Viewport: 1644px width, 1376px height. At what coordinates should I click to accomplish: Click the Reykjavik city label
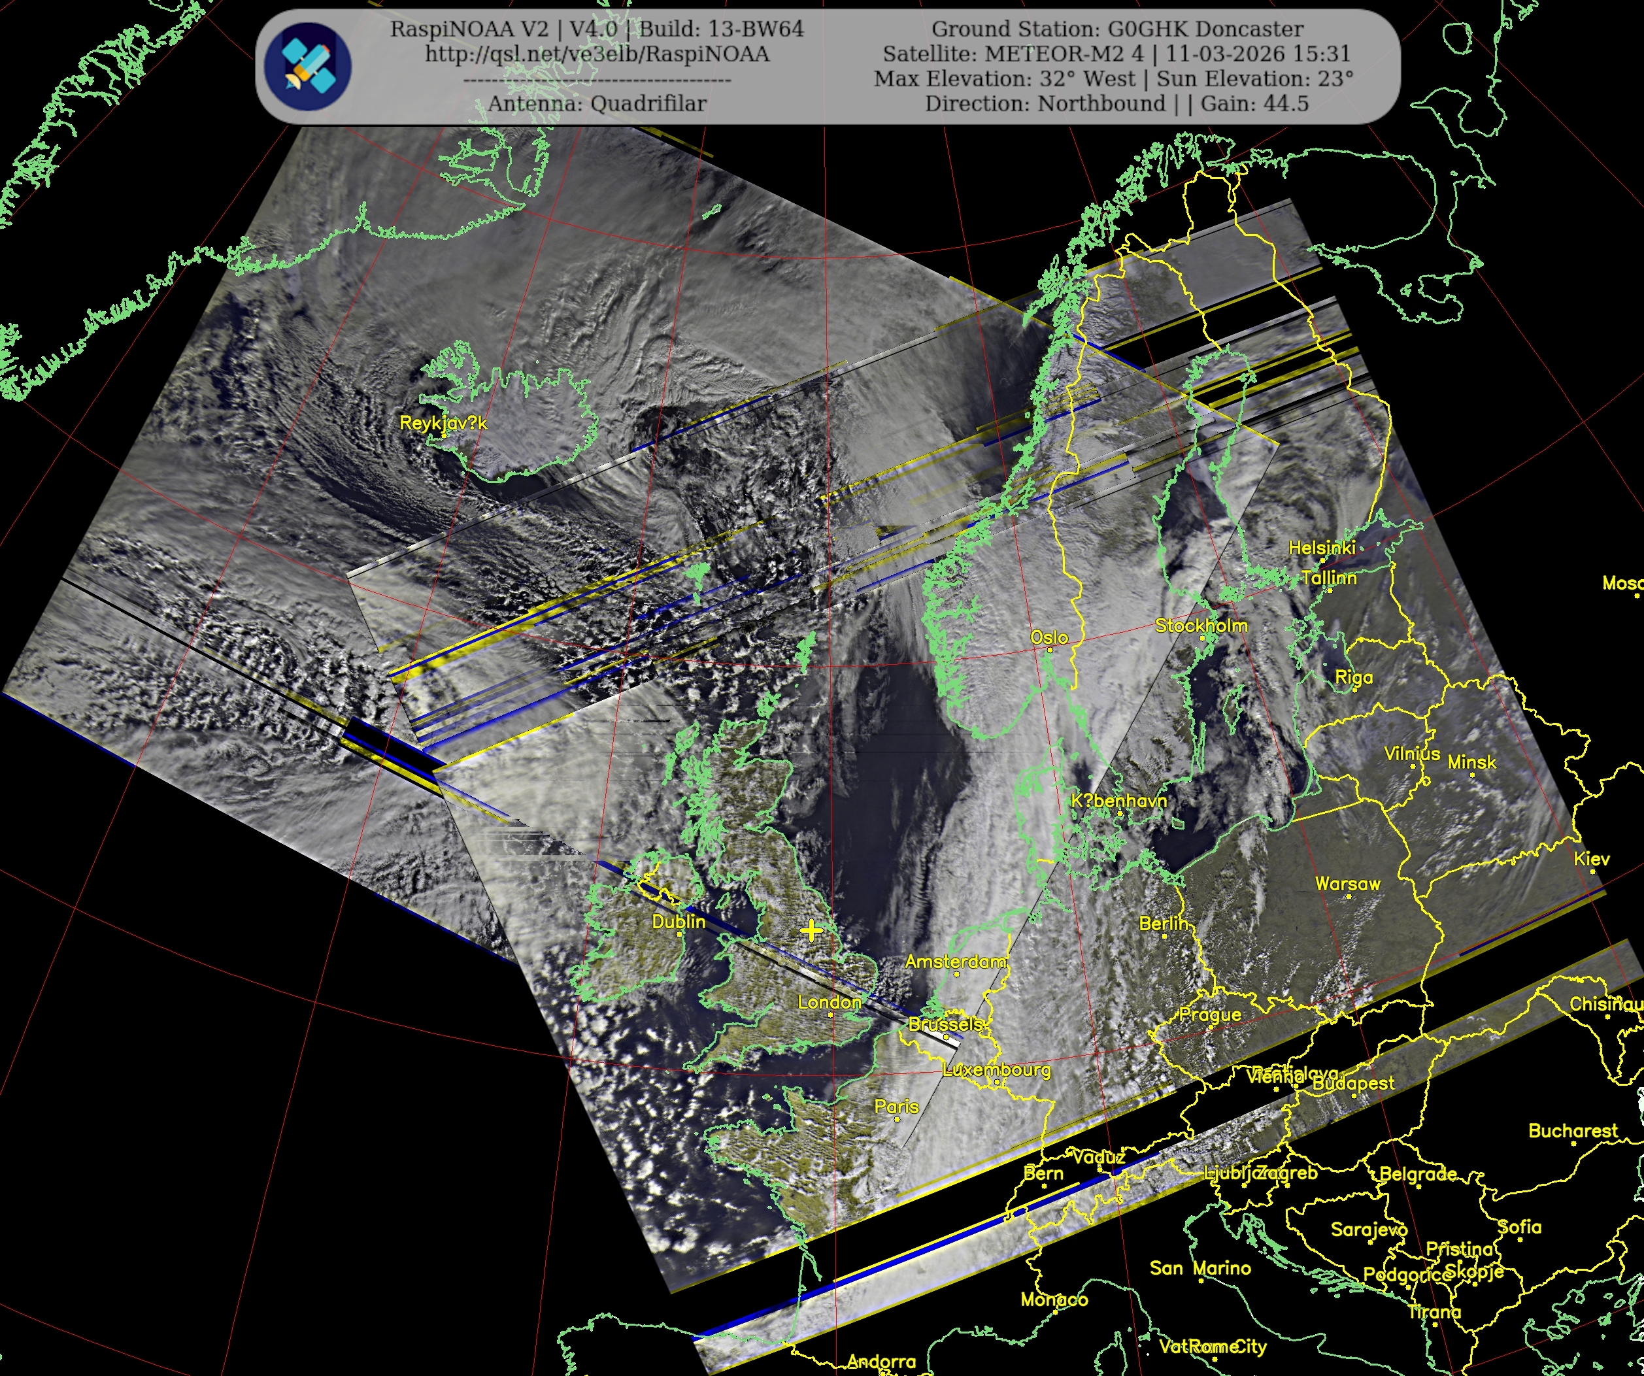443,424
